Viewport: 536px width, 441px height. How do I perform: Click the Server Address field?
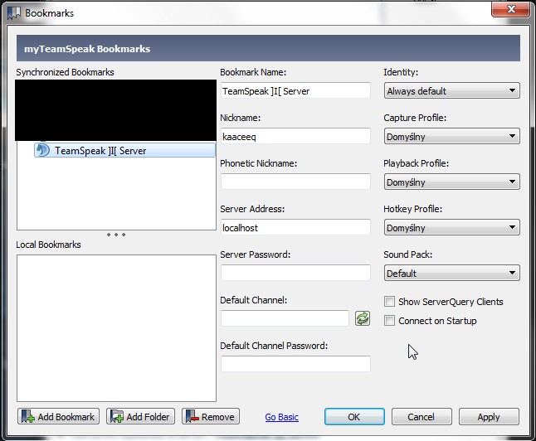click(295, 227)
